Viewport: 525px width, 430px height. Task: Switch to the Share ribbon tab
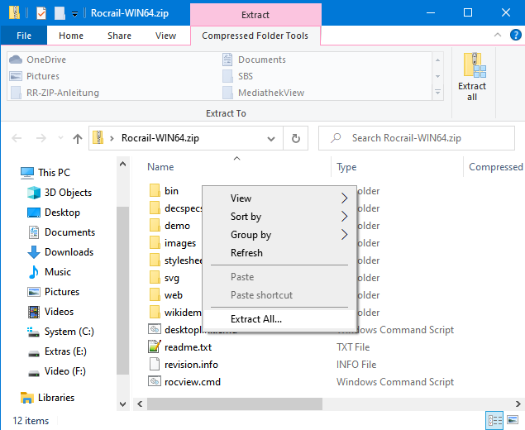119,36
